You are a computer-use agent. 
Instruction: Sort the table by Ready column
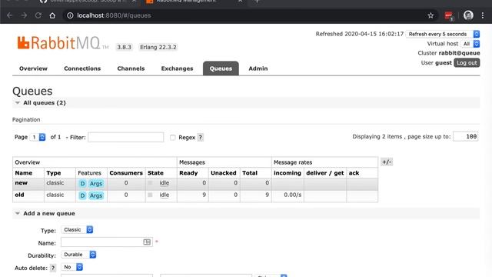coord(188,173)
